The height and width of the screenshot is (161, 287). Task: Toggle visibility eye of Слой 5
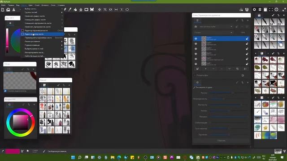[x=196, y=44]
